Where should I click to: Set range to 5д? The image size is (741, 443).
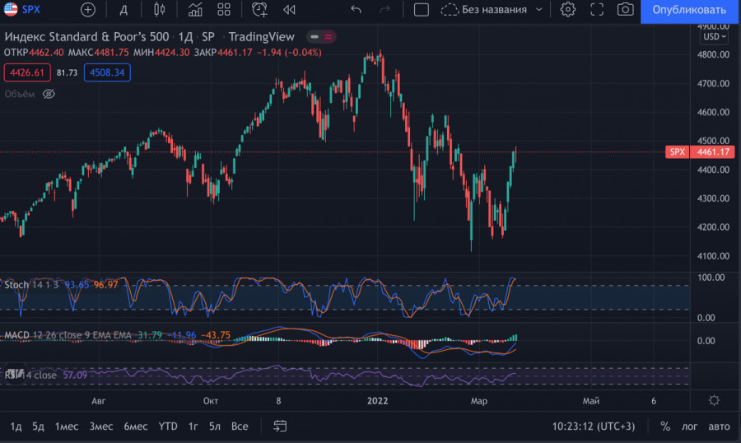click(38, 427)
